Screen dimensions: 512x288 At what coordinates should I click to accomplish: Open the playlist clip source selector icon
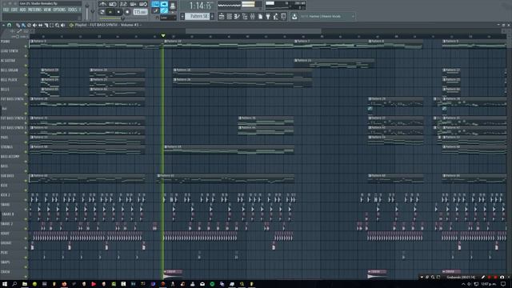(x=71, y=25)
